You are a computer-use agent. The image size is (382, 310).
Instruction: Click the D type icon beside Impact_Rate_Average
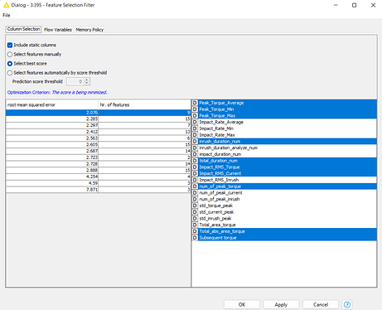coord(195,122)
